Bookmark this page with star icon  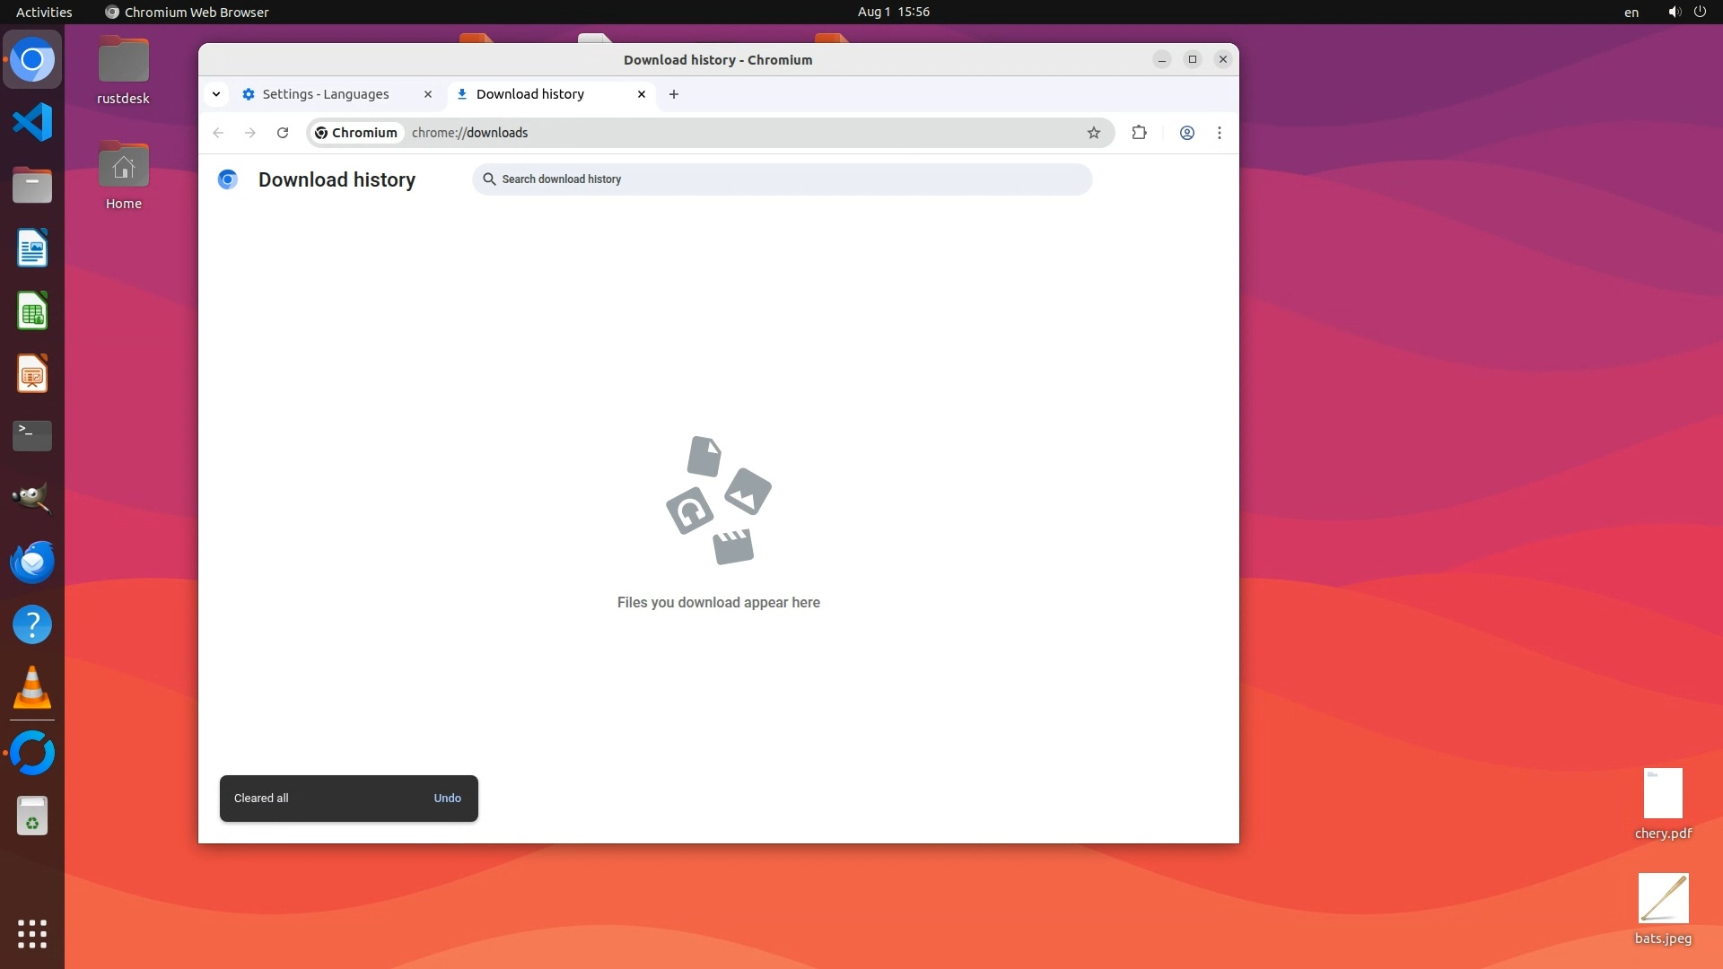coord(1093,133)
